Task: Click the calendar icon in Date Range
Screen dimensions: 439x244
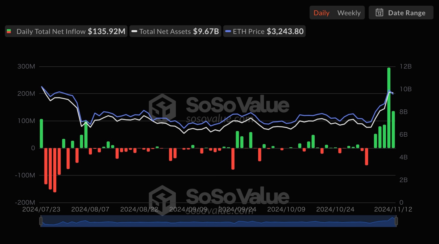Action: pyautogui.click(x=379, y=12)
